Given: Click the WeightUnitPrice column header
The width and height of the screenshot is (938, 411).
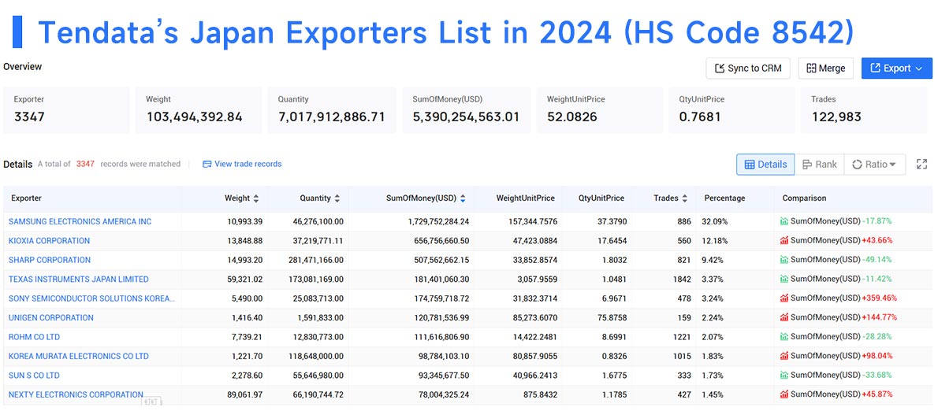Looking at the screenshot, I should [525, 198].
